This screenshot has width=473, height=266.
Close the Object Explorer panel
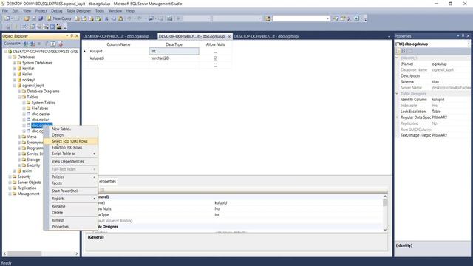77,36
